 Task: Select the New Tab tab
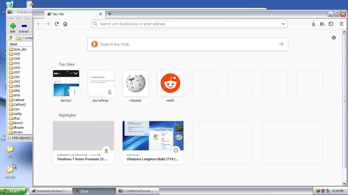pyautogui.click(x=74, y=14)
